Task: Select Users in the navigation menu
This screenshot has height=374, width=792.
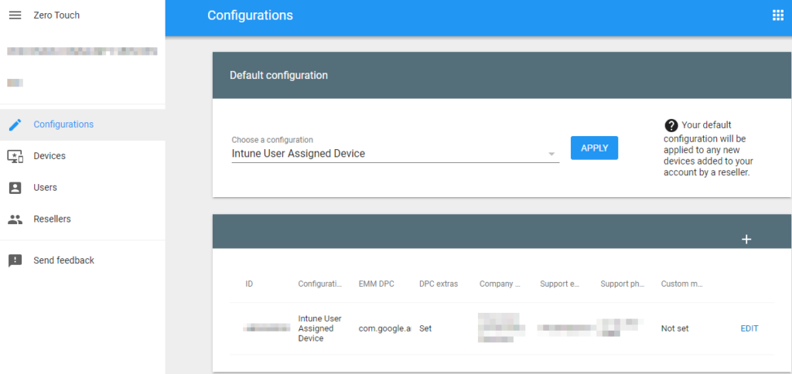Action: point(45,188)
